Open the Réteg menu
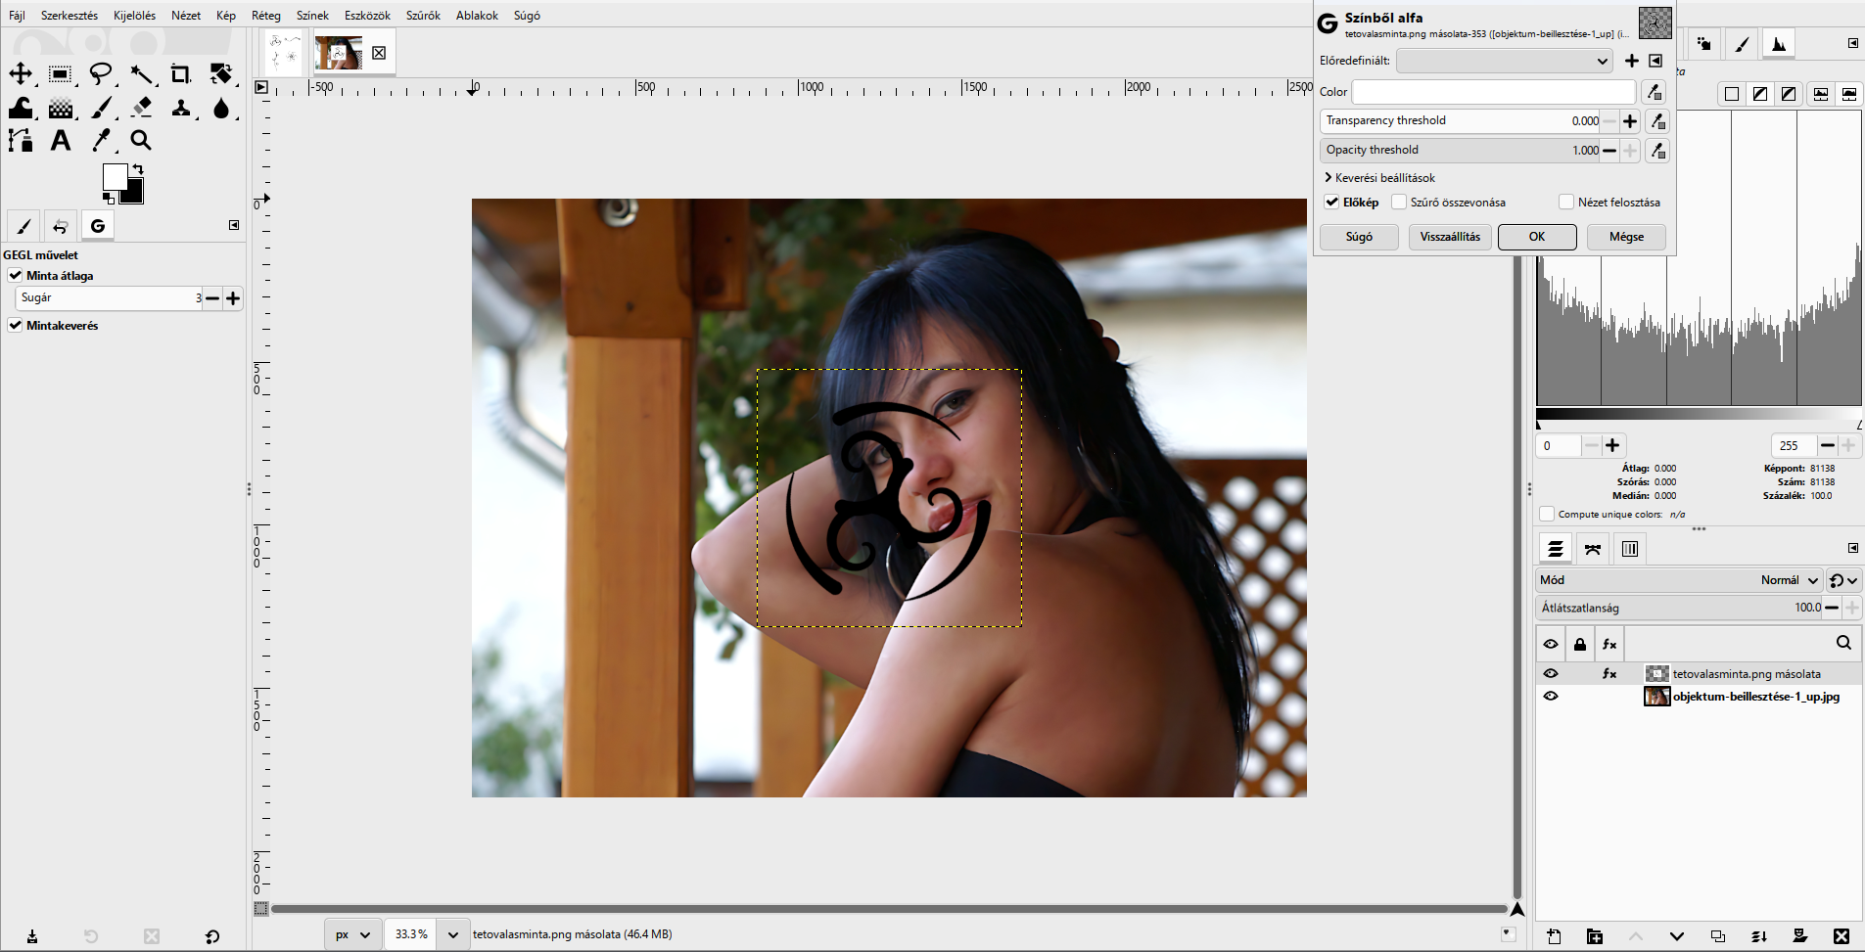The width and height of the screenshot is (1865, 952). [x=265, y=16]
